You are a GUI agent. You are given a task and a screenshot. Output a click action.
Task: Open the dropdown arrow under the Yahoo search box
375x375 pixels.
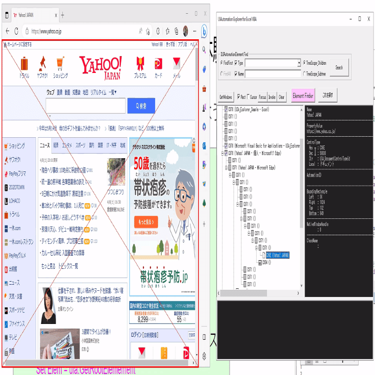tap(50, 116)
